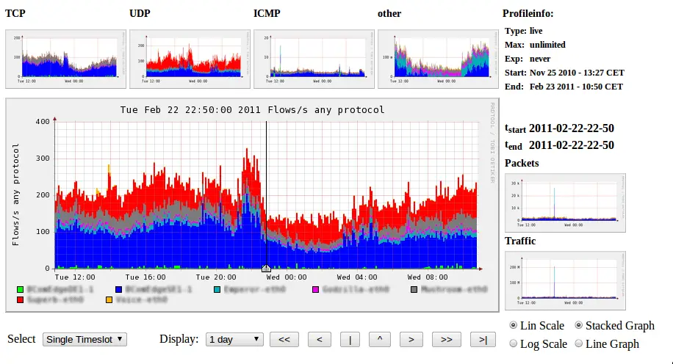Viewport: 673px width, 364px height.
Task: Open the Single Timeslot select dropdown
Action: 84,340
